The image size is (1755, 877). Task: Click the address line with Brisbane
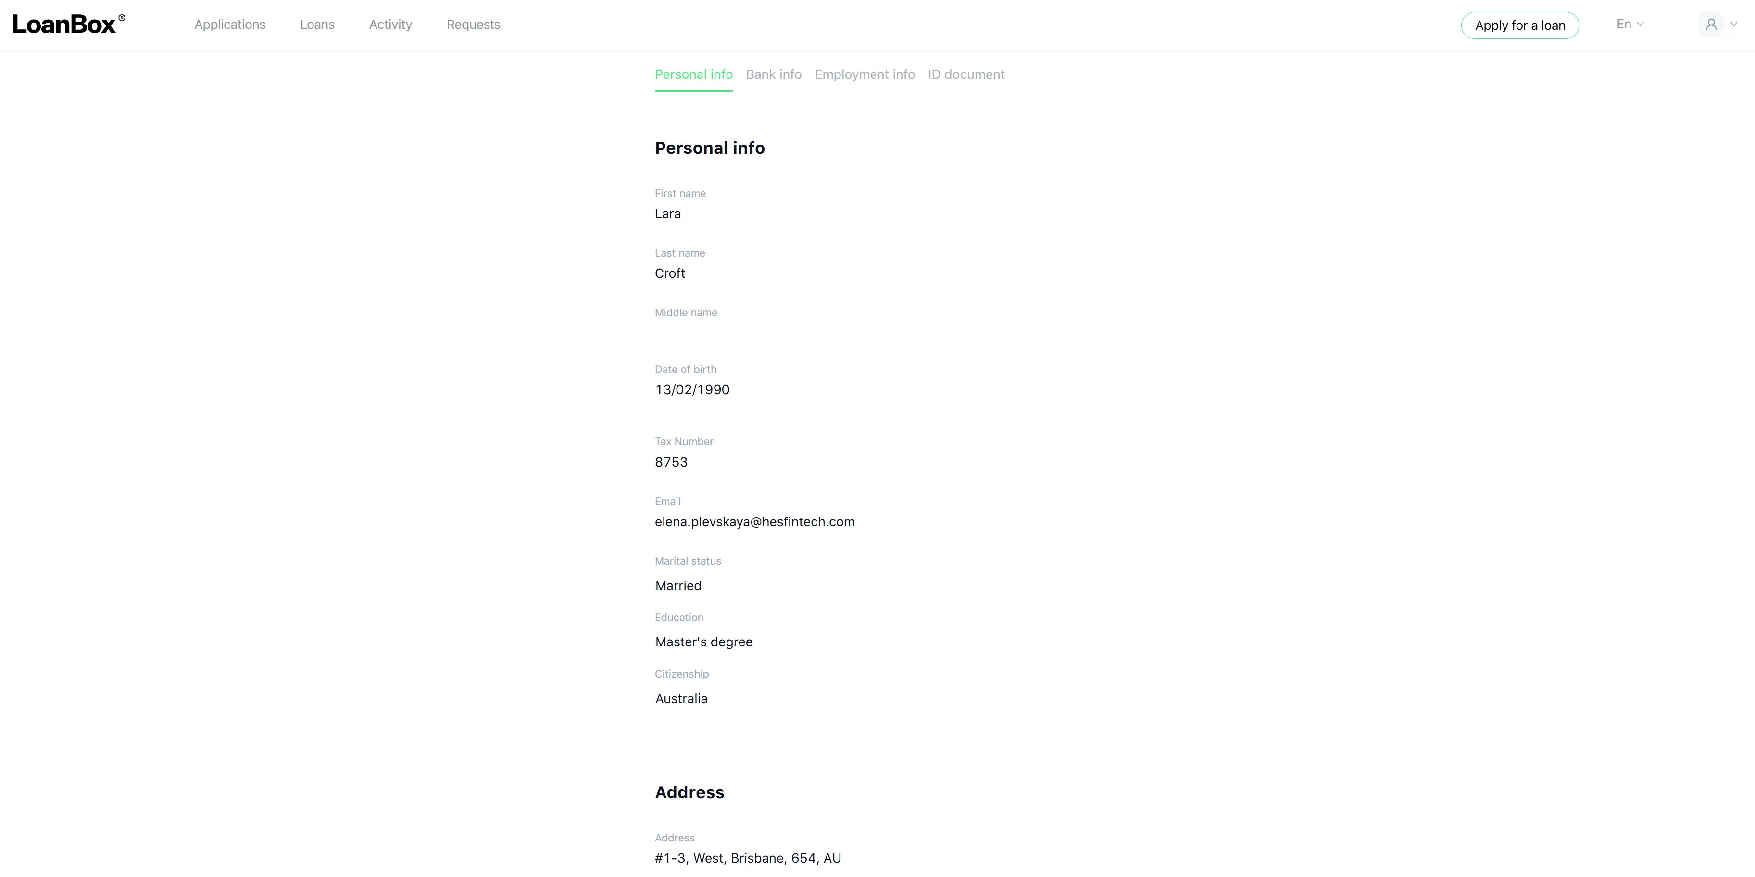pos(747,858)
